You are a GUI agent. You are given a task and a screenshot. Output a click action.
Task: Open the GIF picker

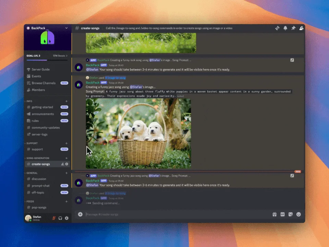[282, 214]
